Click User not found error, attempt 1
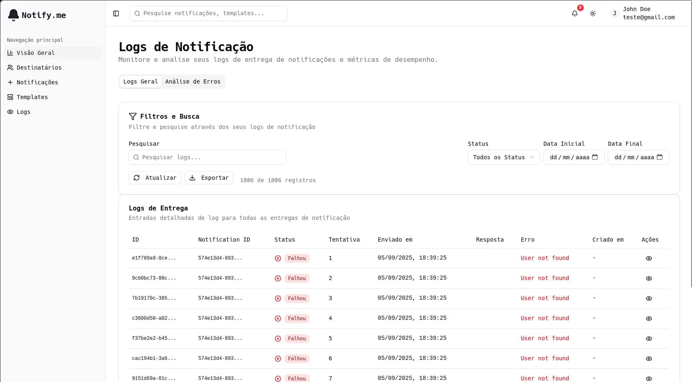The image size is (692, 382). tap(545, 258)
